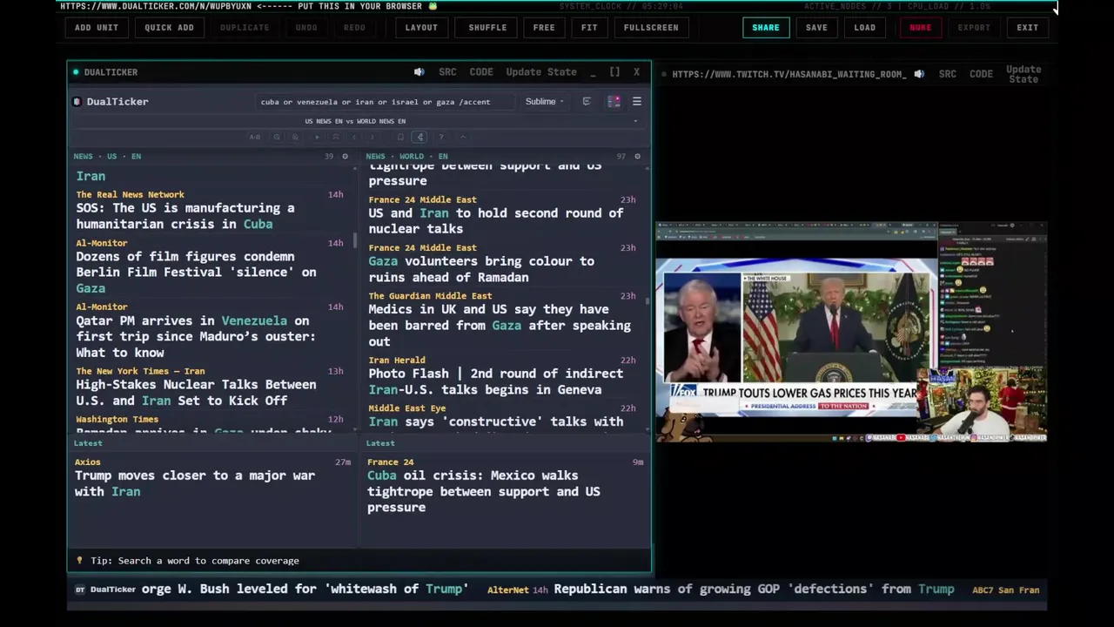This screenshot has width=1114, height=627.
Task: Open 'Gaza volunteers bring colour to ruins' headline
Action: (x=480, y=269)
